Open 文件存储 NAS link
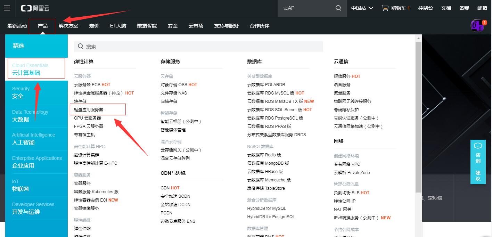The height and width of the screenshot is (237, 492). pyautogui.click(x=174, y=93)
